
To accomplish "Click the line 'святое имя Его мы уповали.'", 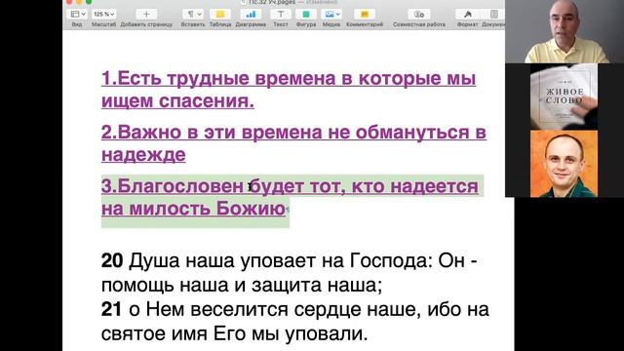I will 234,333.
